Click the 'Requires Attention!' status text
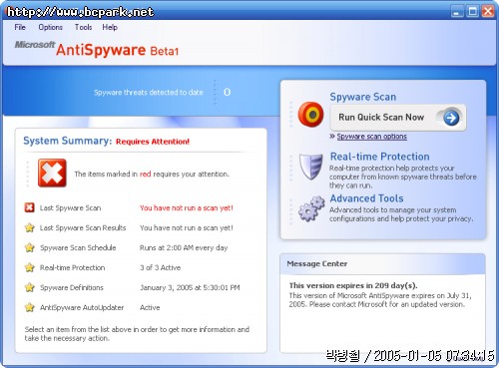 153,142
